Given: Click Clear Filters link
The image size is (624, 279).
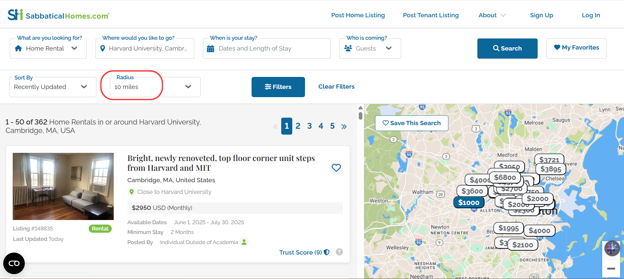Looking at the screenshot, I should coord(336,87).
